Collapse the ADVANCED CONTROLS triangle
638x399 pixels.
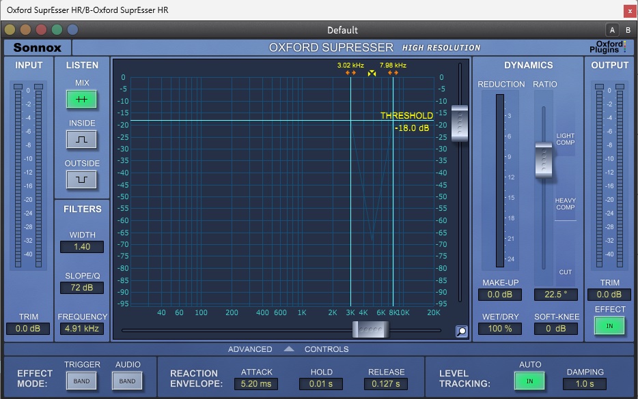click(289, 349)
